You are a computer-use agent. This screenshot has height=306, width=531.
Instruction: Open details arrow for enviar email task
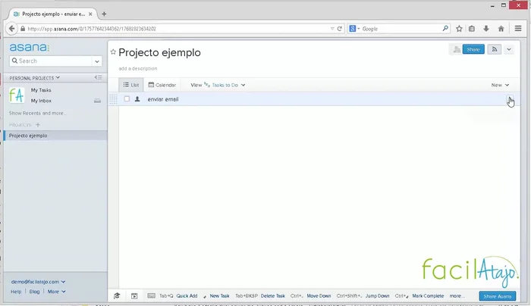tap(510, 99)
